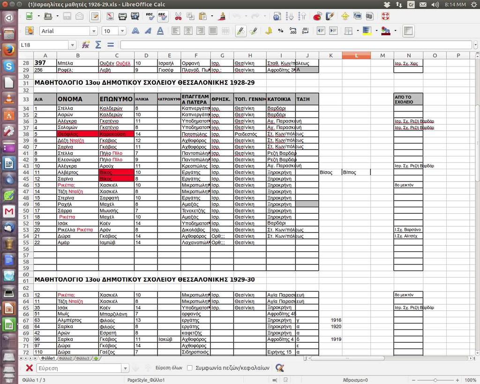Export the sheet directly as PDF
Image resolution: width=480 pixels, height=384 pixels.
point(110,16)
